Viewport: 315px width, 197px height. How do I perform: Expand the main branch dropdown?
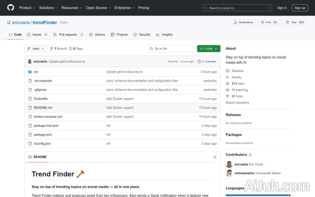tap(36, 48)
